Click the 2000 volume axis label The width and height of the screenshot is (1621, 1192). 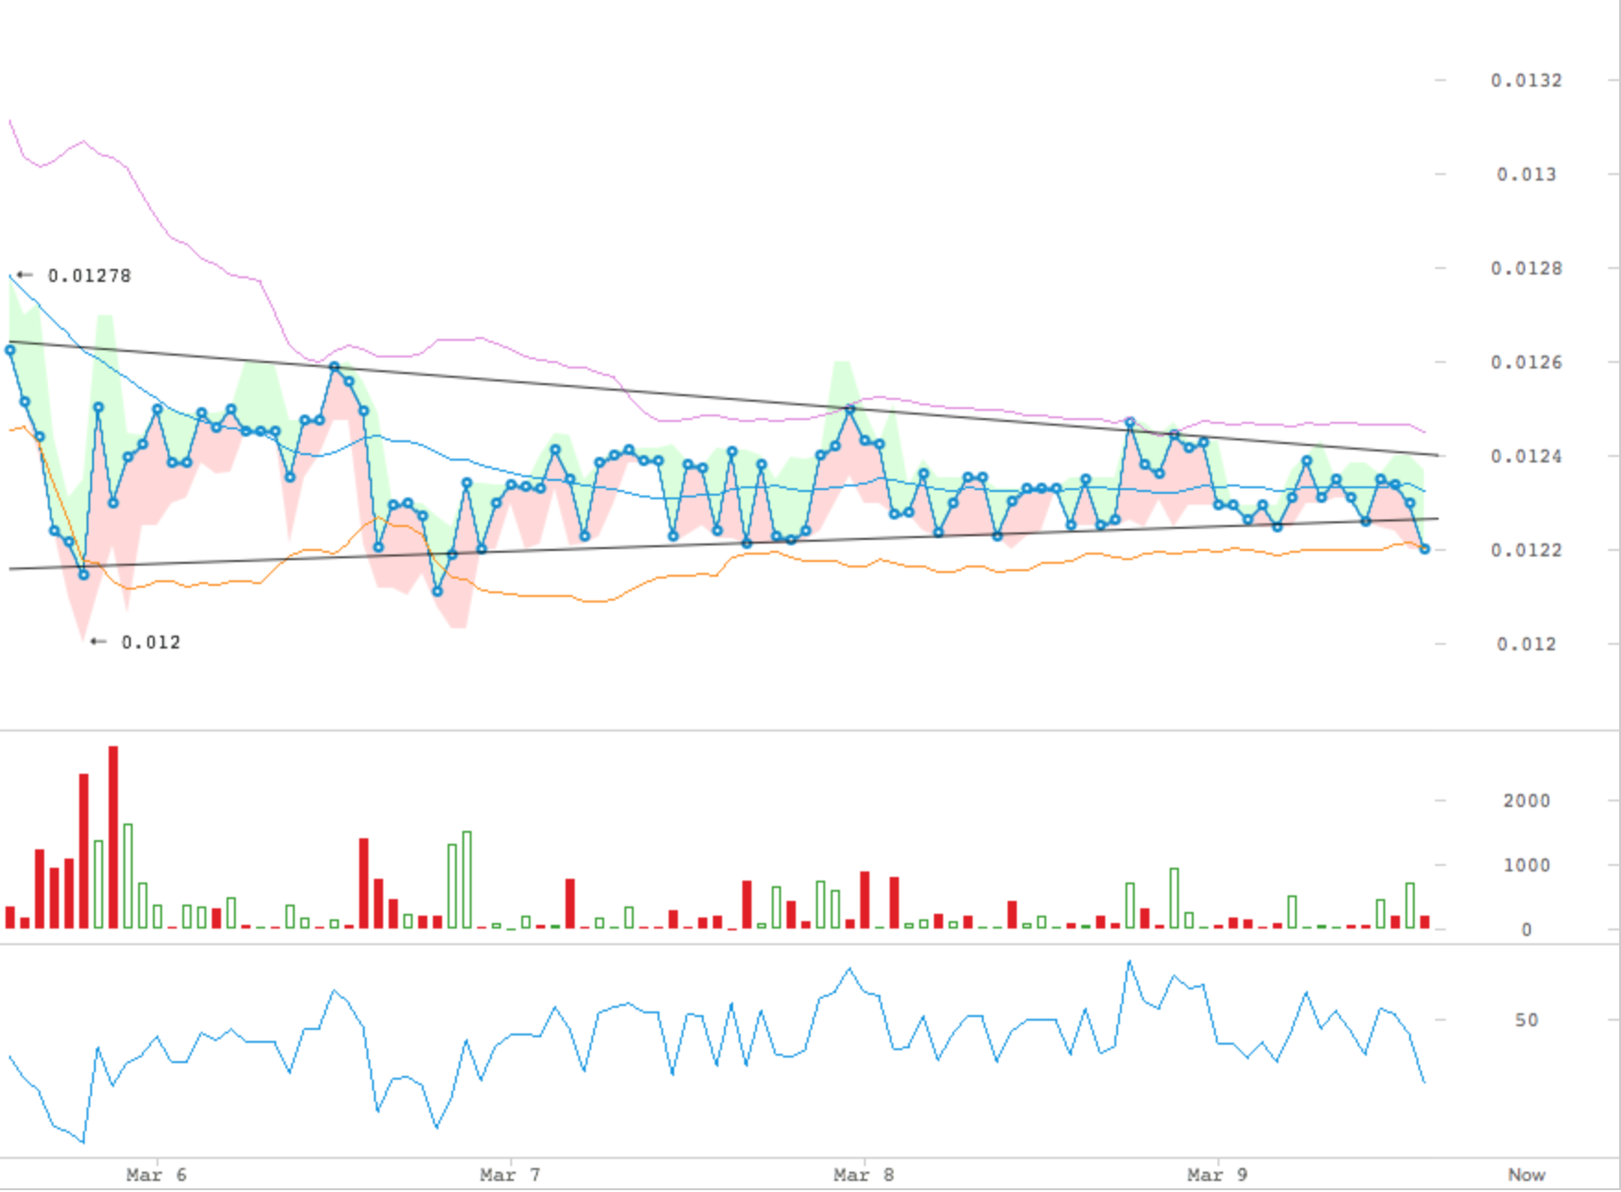click(x=1526, y=801)
